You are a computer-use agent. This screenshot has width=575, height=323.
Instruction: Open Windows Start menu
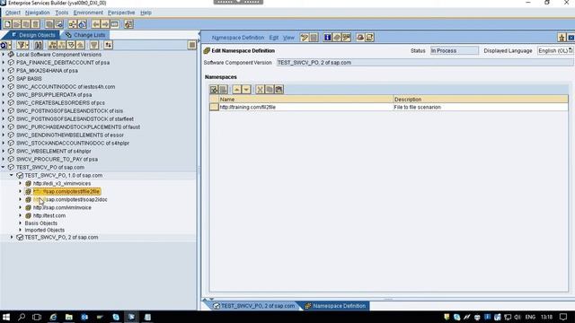pos(6,317)
